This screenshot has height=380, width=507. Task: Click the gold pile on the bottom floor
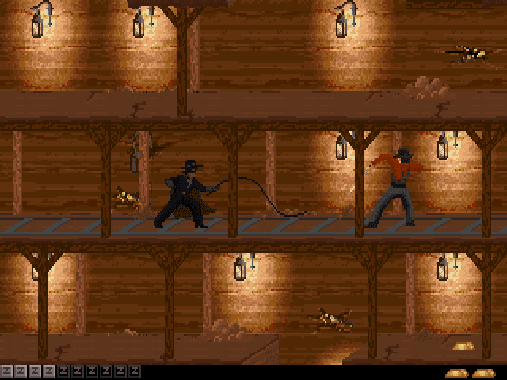(x=463, y=347)
